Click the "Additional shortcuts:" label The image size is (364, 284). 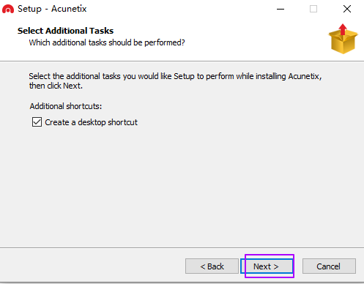66,106
